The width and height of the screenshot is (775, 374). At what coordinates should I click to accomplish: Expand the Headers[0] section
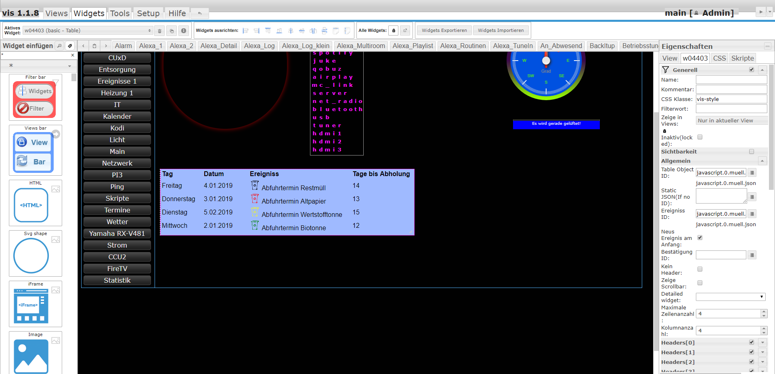pyautogui.click(x=762, y=343)
